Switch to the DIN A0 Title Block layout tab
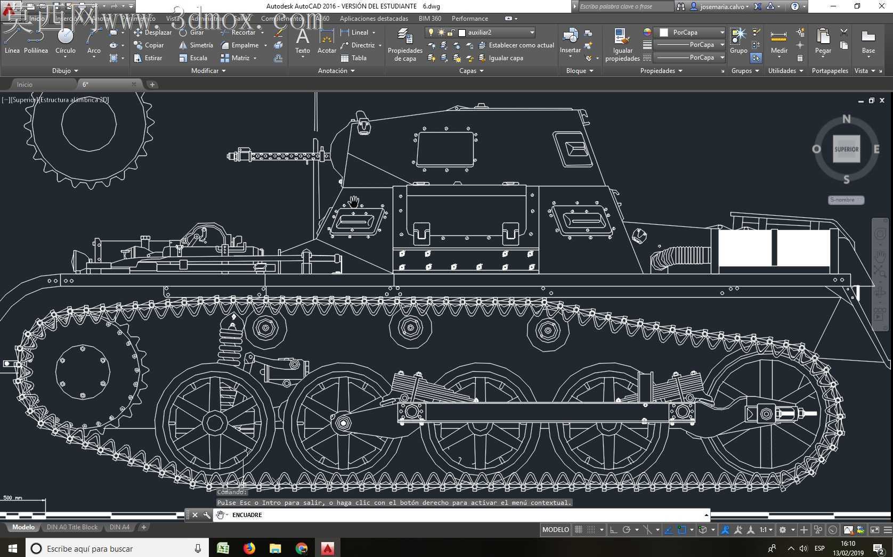The image size is (893, 557). tap(72, 527)
